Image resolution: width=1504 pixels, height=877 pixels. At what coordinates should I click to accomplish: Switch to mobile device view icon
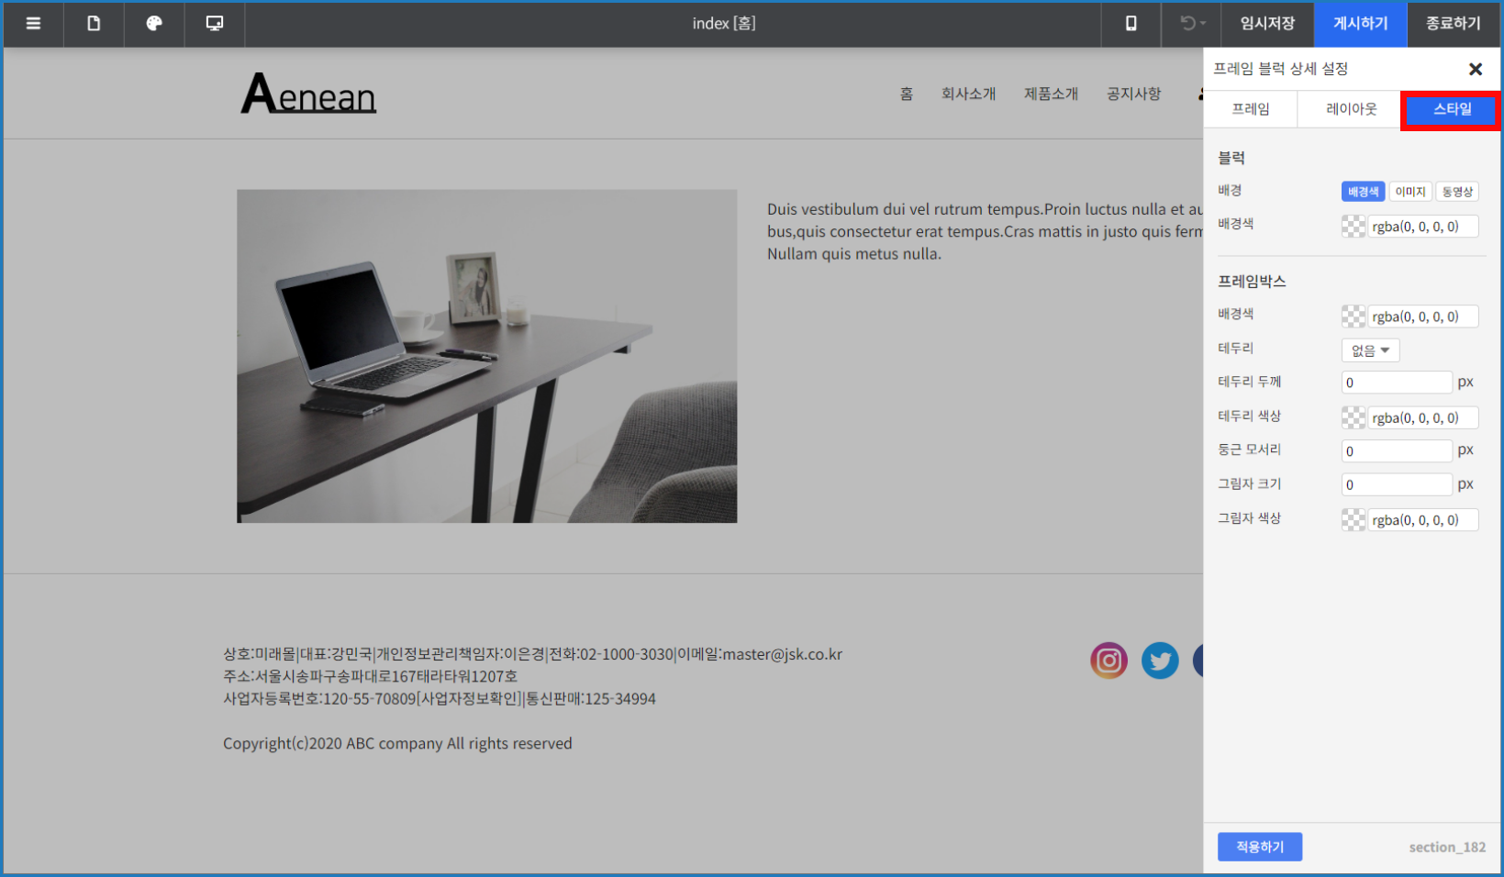[1131, 24]
